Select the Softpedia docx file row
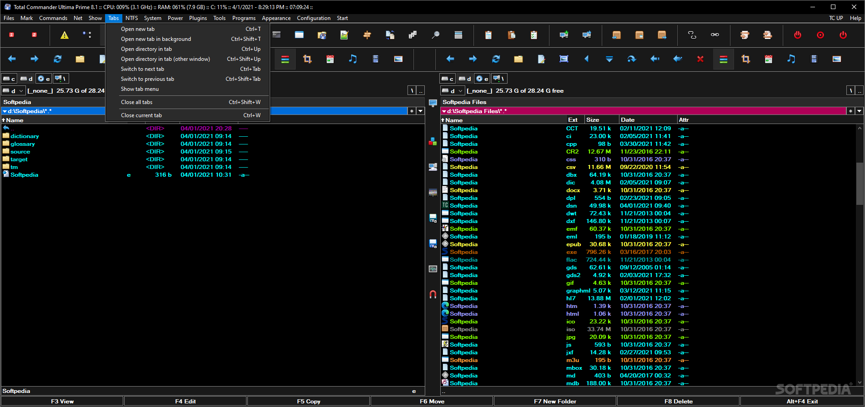Screen dimensions: 865x407 [x=649, y=190]
